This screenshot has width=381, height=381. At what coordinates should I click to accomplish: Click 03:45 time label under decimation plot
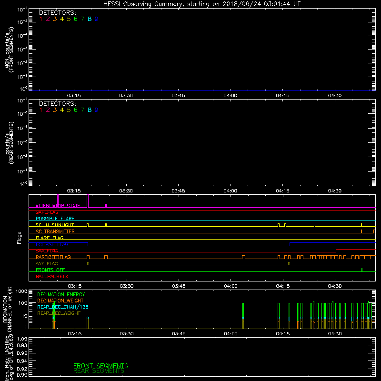click(x=179, y=334)
